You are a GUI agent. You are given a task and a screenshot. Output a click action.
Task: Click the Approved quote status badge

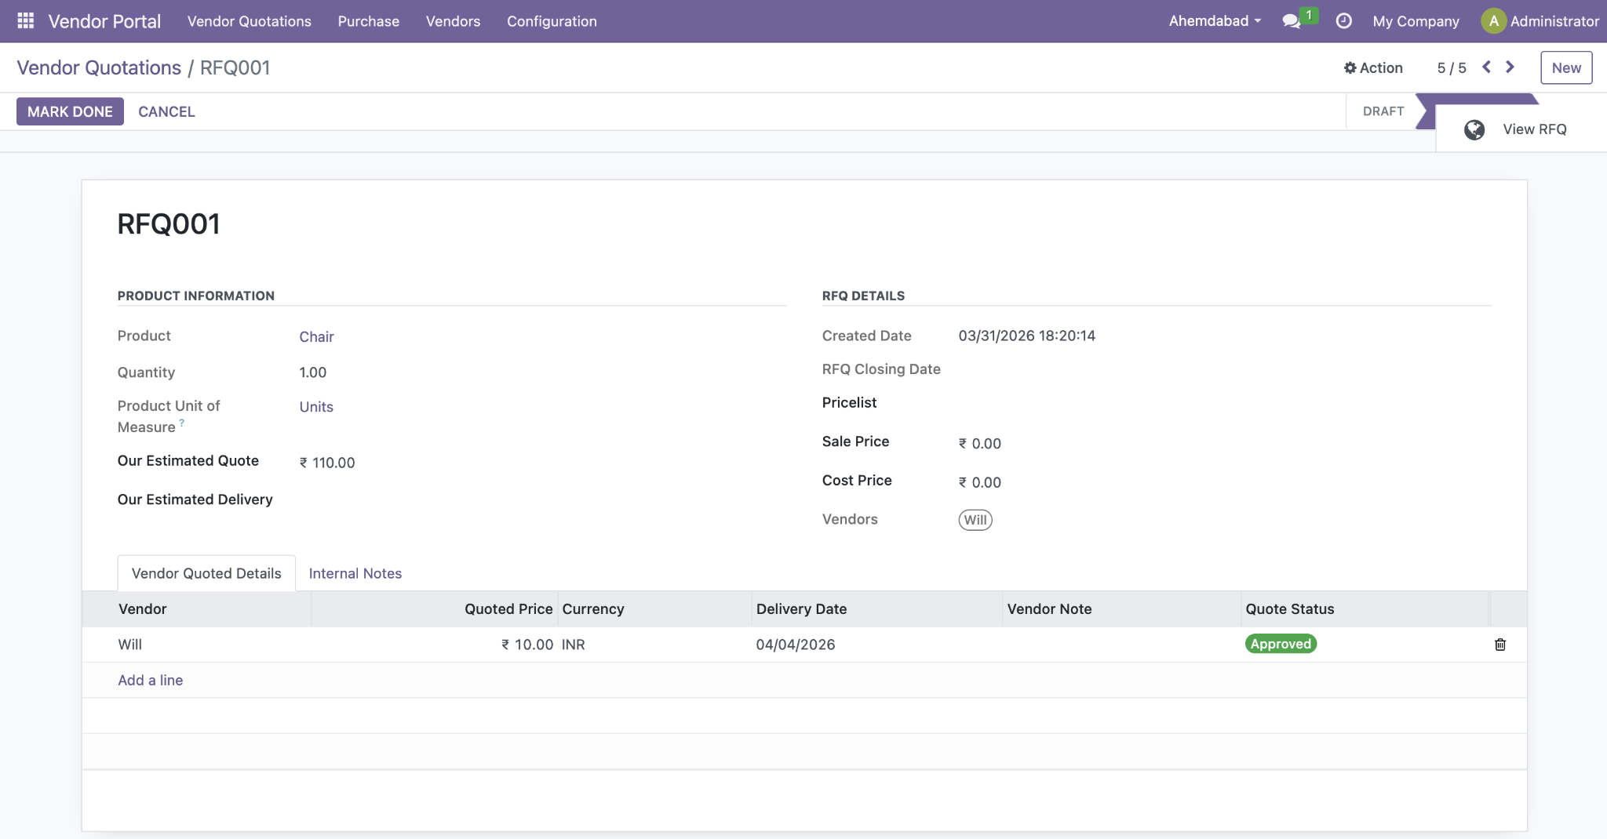[1281, 644]
